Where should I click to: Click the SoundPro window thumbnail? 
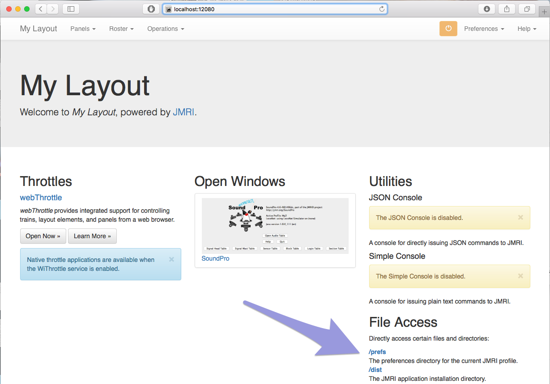pyautogui.click(x=275, y=226)
